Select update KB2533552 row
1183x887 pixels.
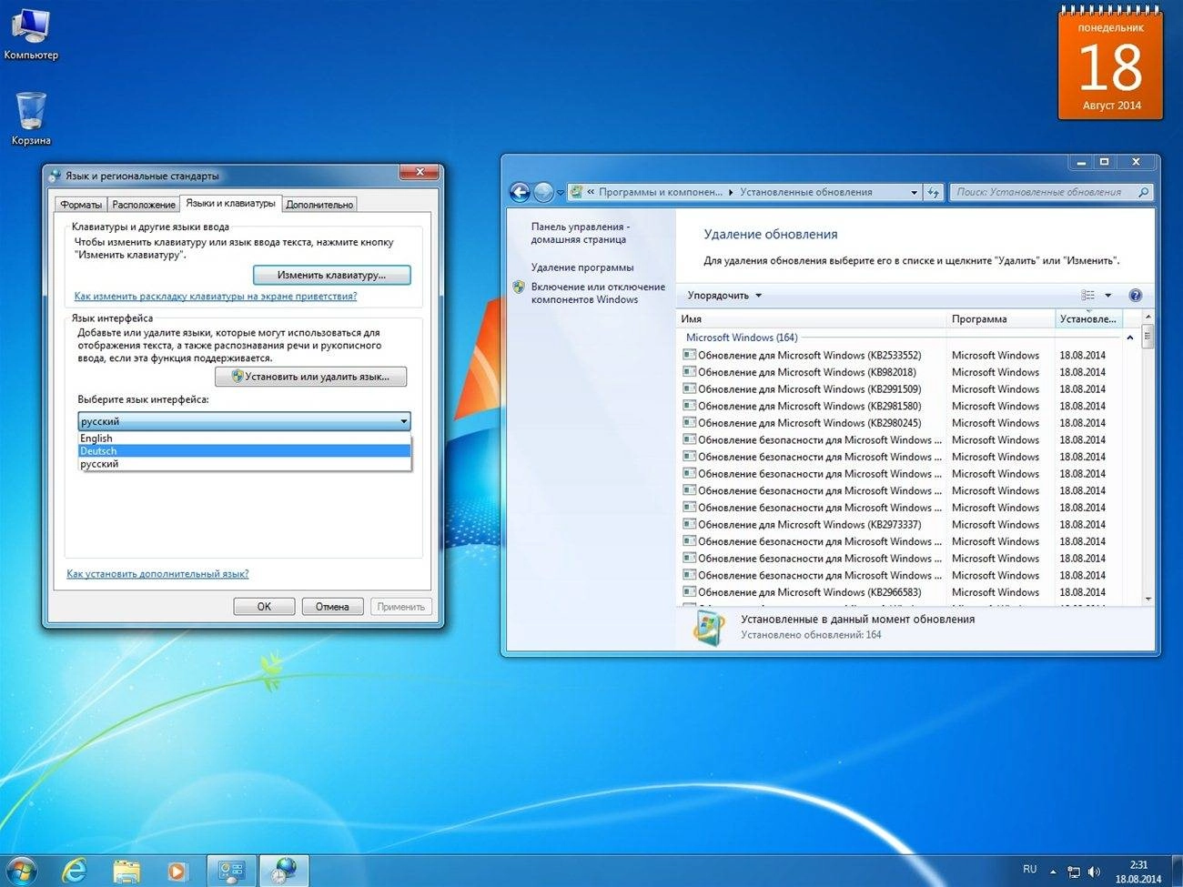[x=901, y=356]
